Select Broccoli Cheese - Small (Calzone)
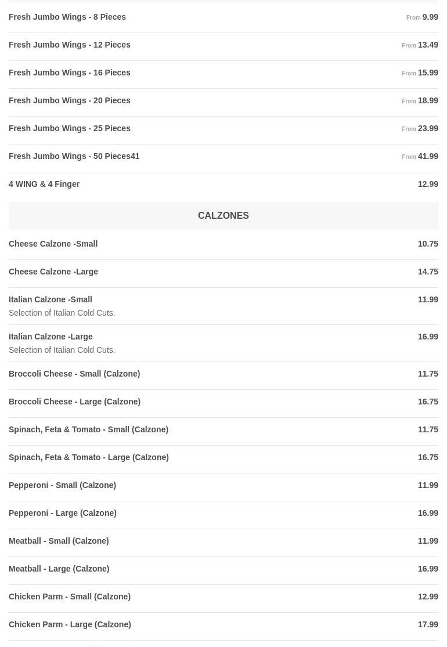The image size is (447, 647). pos(74,374)
